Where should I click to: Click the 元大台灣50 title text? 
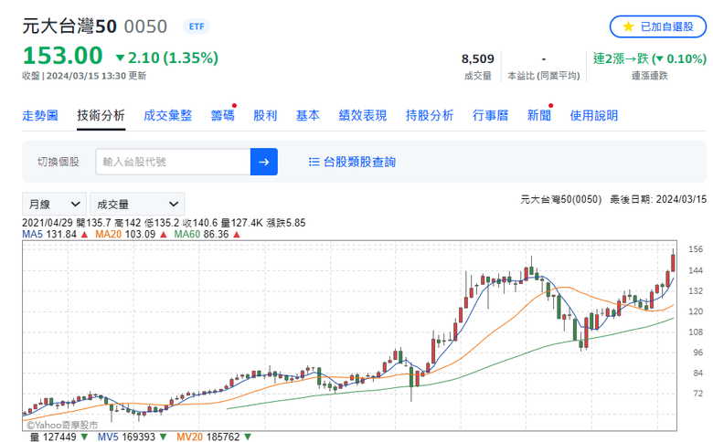point(69,26)
